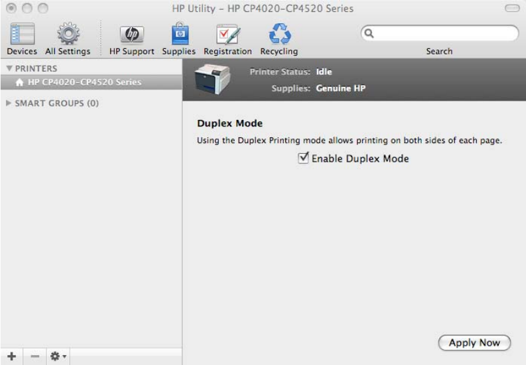Open the Recycling toolbar icon
Screen dimensions: 526x365
[280, 34]
